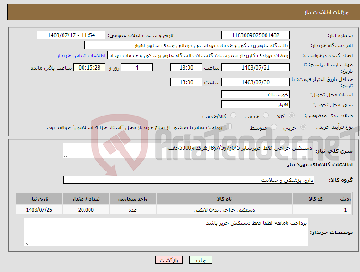Screen dimensions: 360x272
Task: Select the کالا radio button
Action: [x=292, y=116]
